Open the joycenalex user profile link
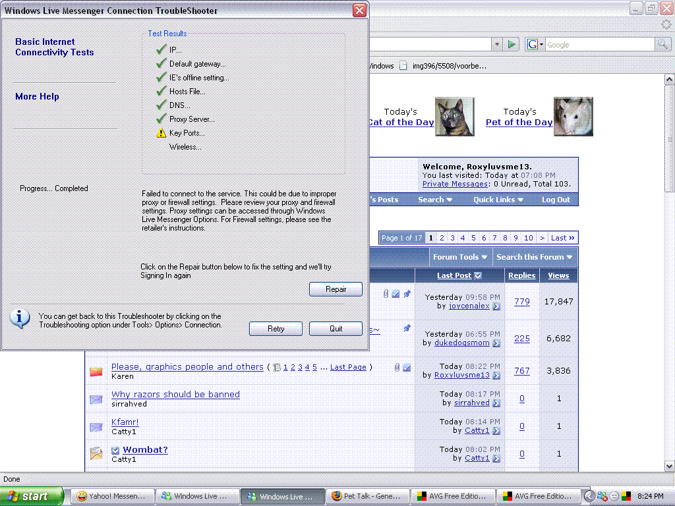 click(469, 306)
